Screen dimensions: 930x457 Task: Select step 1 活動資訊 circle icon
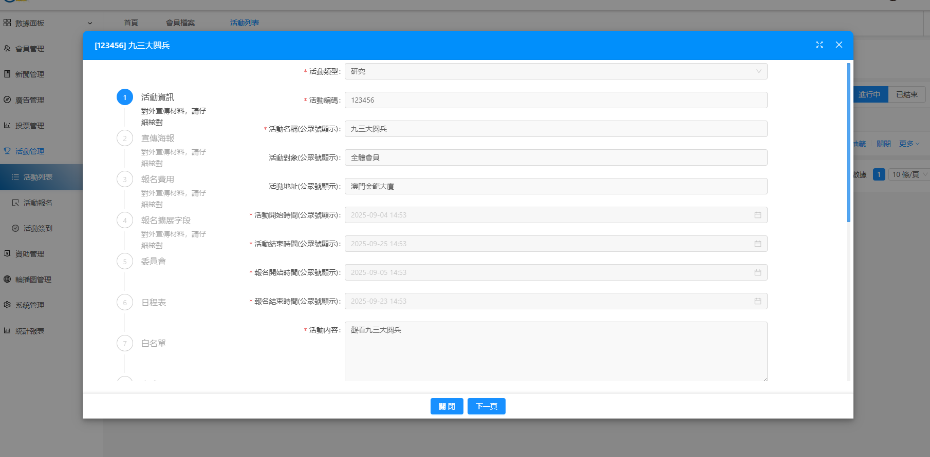tap(125, 97)
